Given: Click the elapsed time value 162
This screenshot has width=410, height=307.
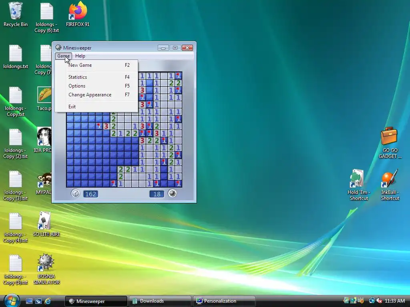Looking at the screenshot, I should click(90, 194).
